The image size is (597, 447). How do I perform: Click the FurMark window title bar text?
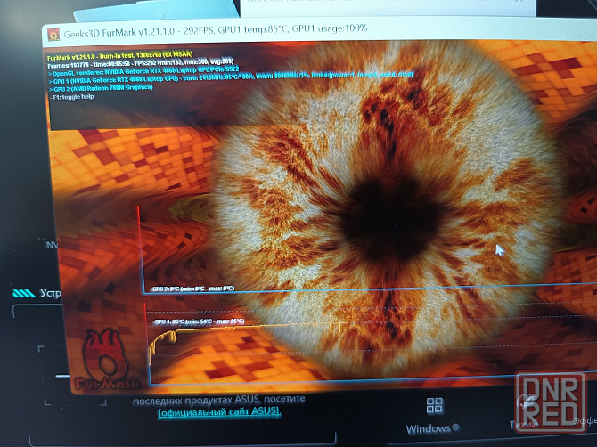point(215,30)
